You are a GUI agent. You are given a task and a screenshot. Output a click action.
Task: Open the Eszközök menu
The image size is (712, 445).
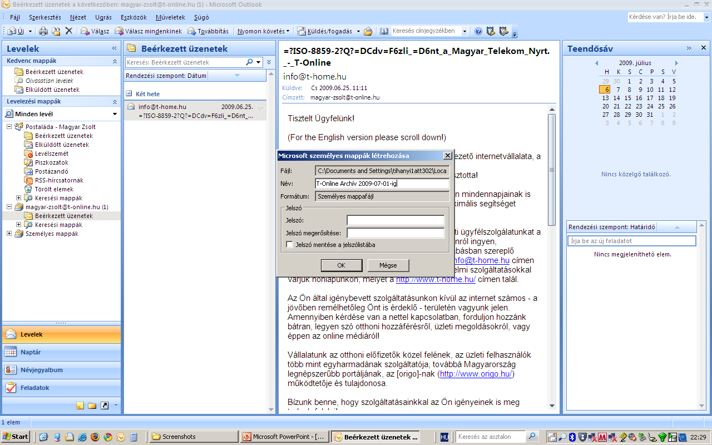(133, 17)
